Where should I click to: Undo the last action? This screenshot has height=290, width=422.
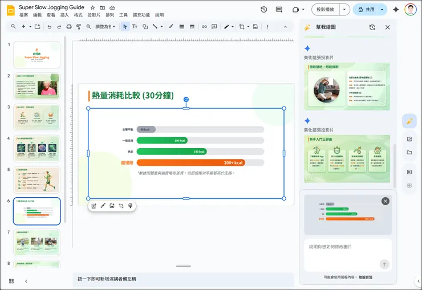pyautogui.click(x=49, y=27)
